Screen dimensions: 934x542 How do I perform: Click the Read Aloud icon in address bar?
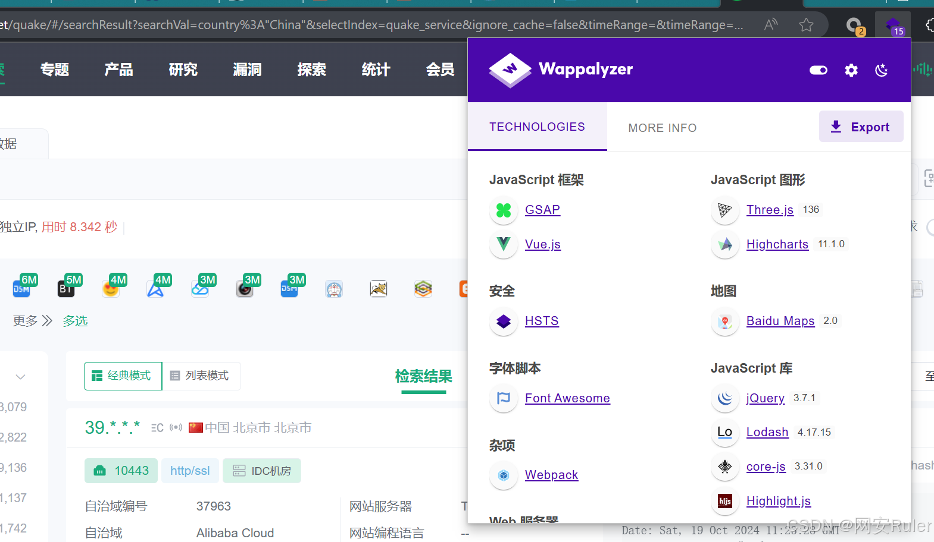771,25
